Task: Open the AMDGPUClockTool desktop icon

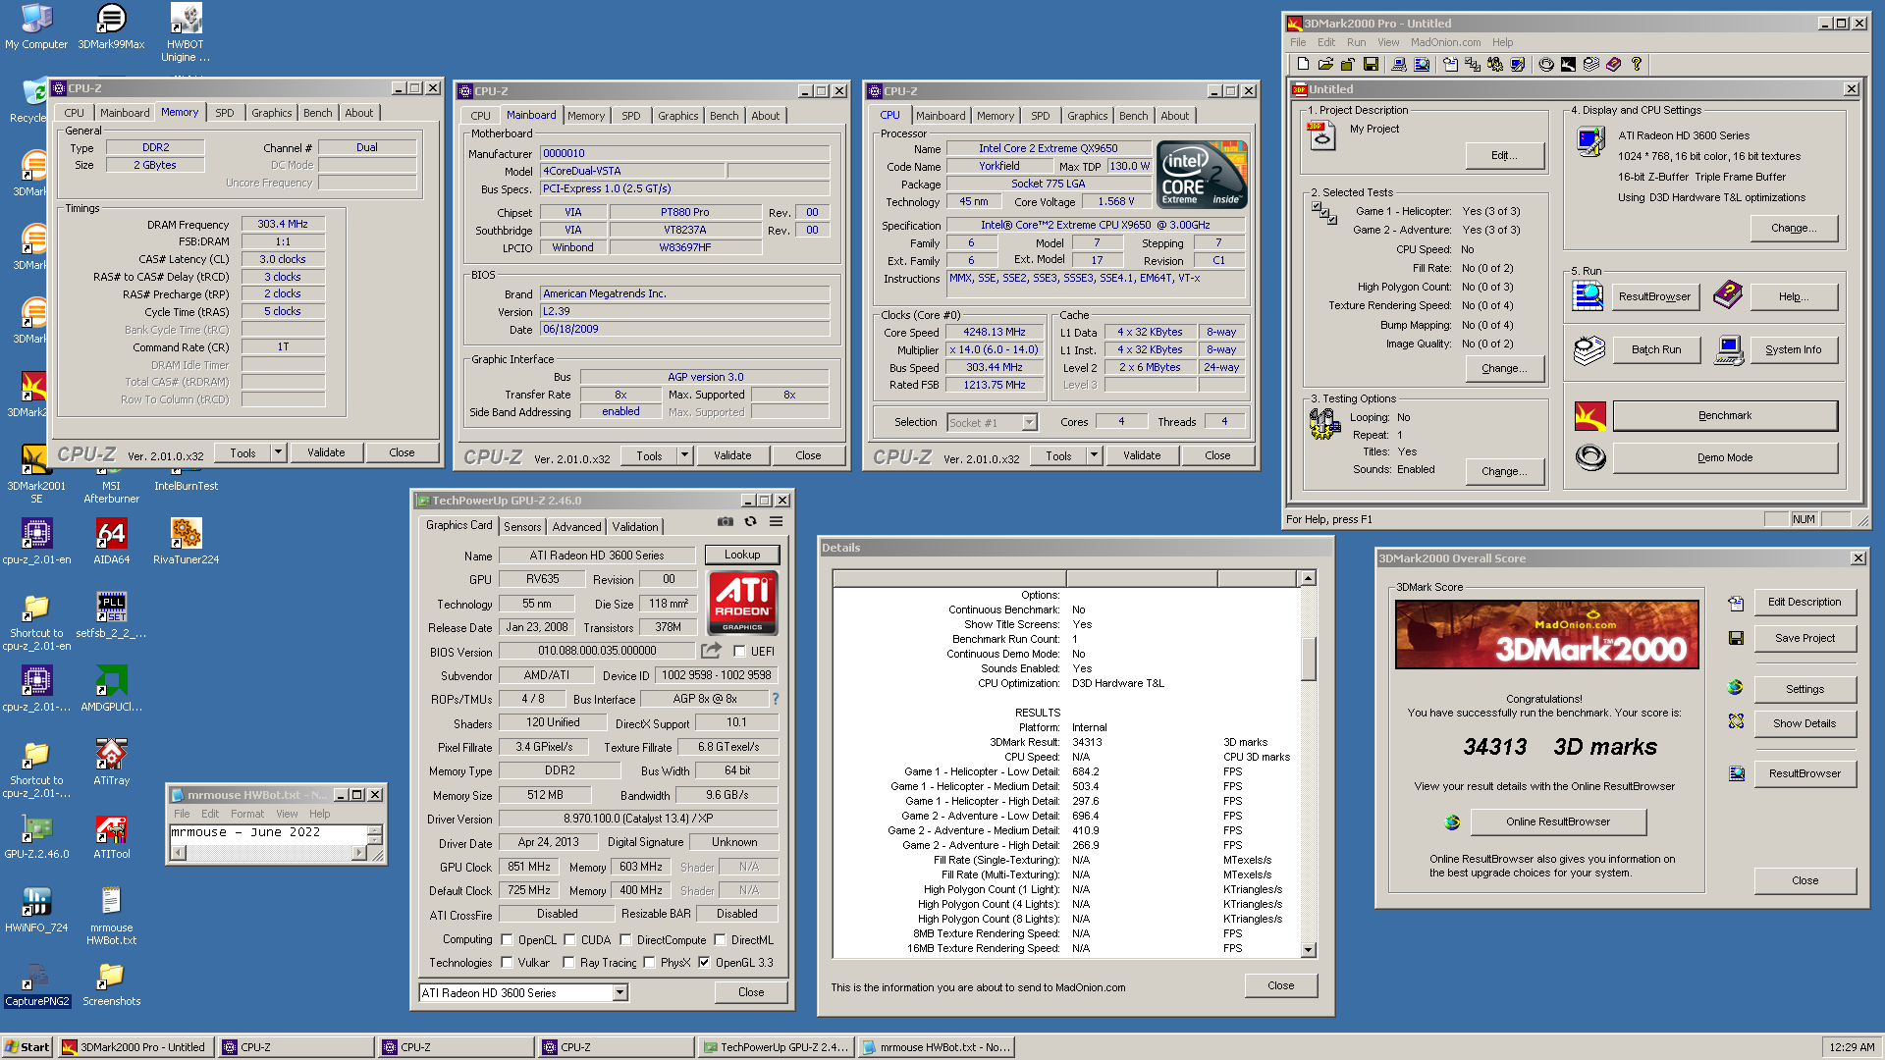Action: (x=111, y=689)
